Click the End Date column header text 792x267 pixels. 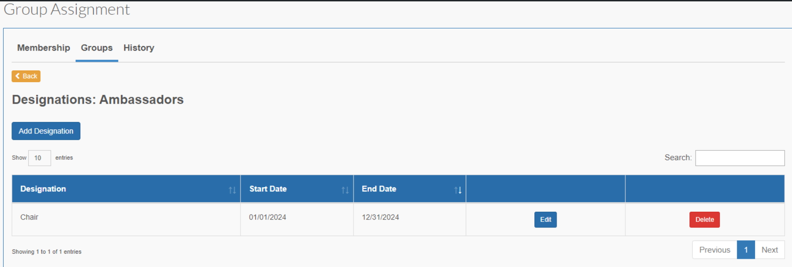pos(379,189)
